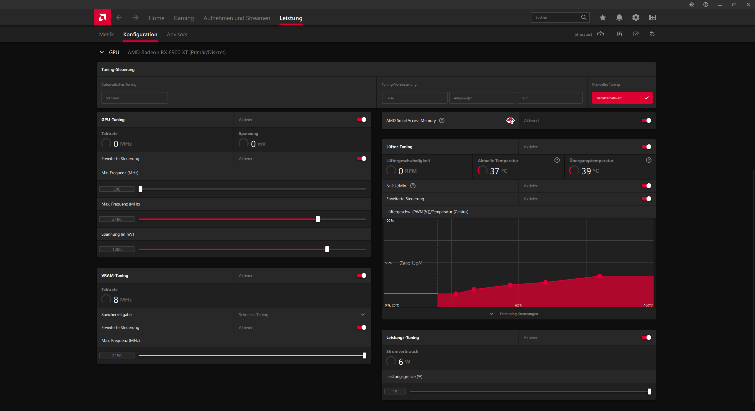Turn off AMD SmartAccess Memory switch
Screen dimensions: 755x411
pyautogui.click(x=646, y=120)
